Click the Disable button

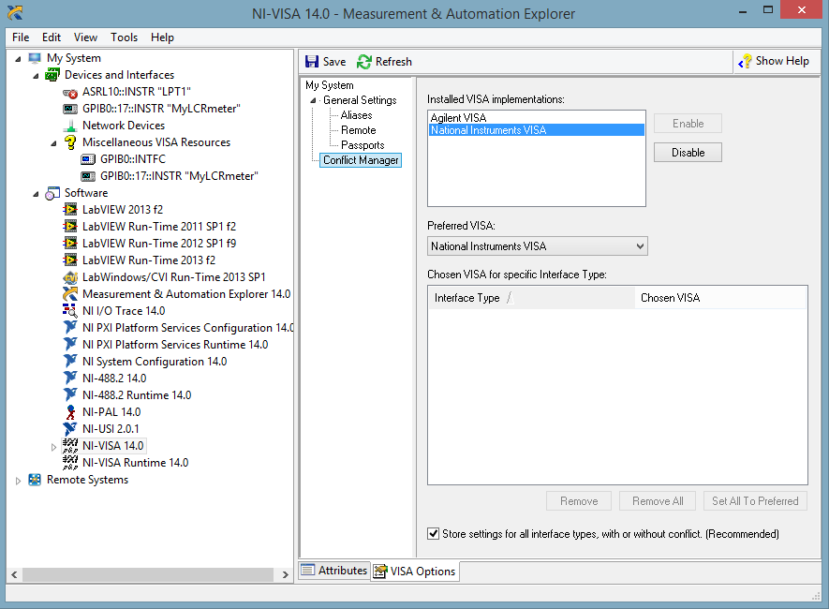coord(688,153)
